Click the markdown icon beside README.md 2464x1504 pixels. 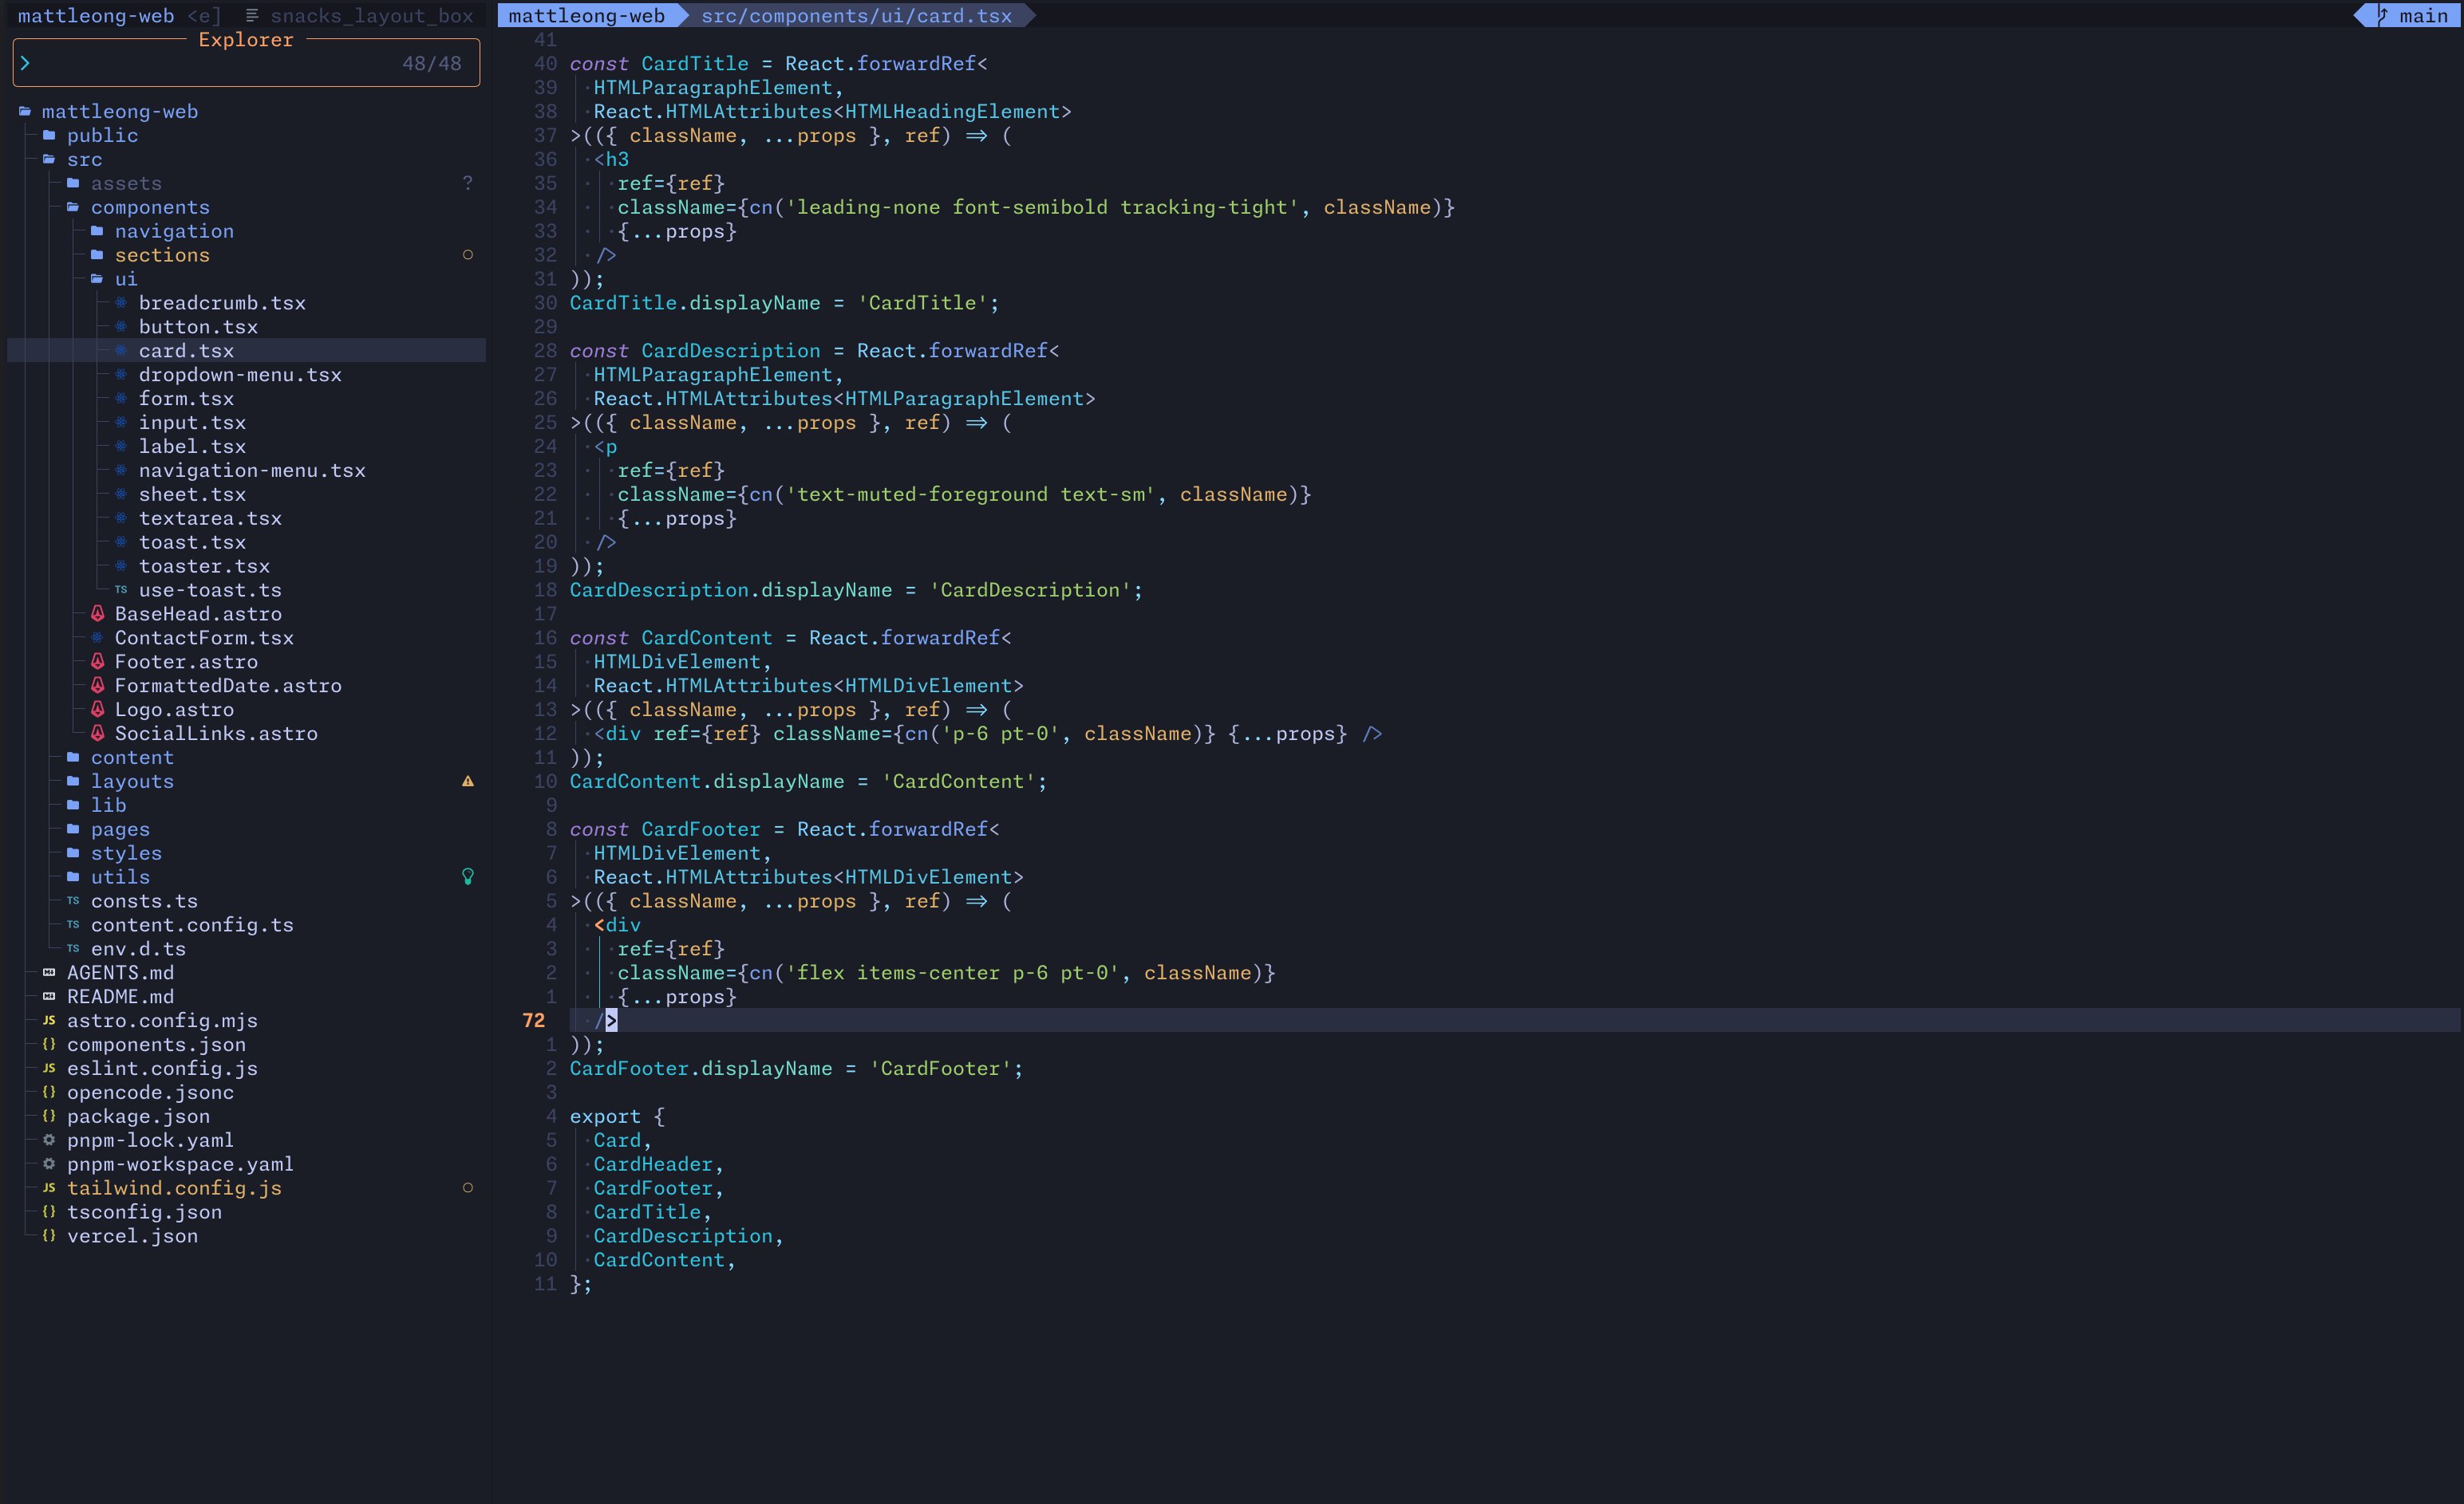[x=49, y=996]
